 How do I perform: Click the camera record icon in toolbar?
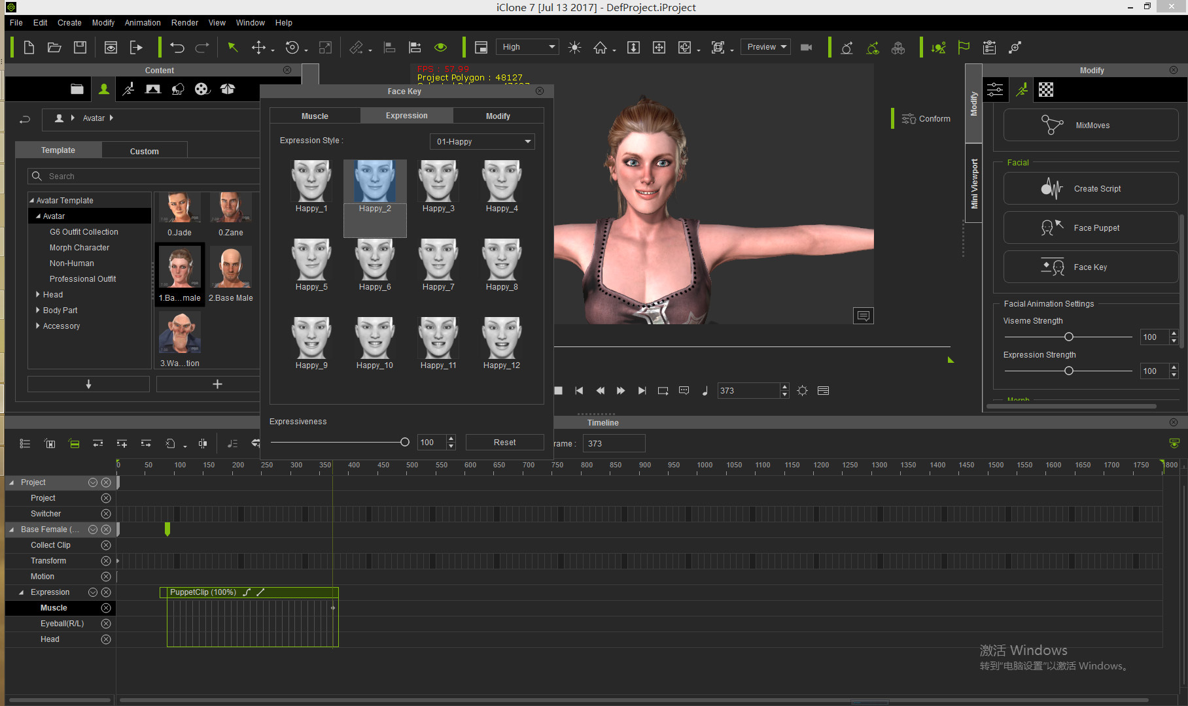click(806, 47)
